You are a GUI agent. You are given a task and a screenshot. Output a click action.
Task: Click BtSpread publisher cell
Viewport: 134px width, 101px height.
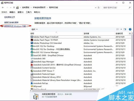pos(88,86)
